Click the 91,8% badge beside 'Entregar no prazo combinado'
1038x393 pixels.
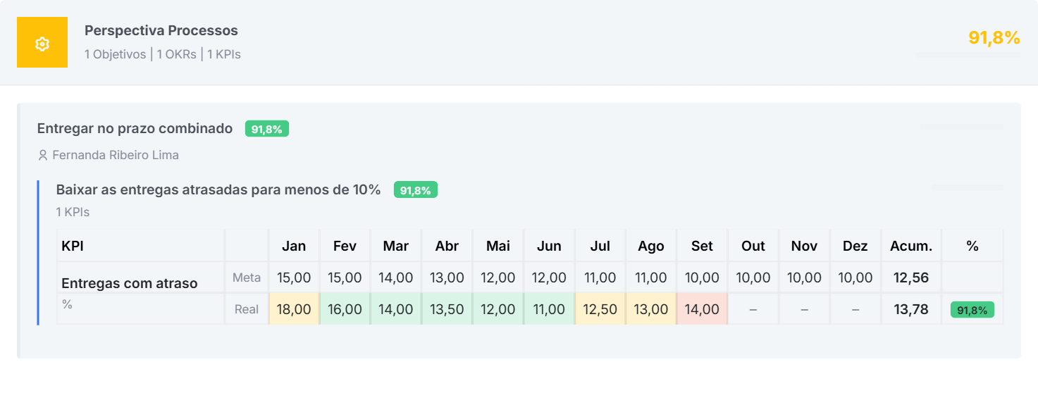[x=267, y=129]
